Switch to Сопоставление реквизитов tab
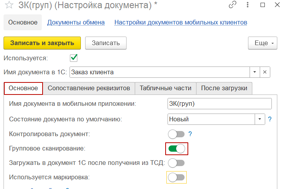The width and height of the screenshot is (282, 189). tap(89, 88)
